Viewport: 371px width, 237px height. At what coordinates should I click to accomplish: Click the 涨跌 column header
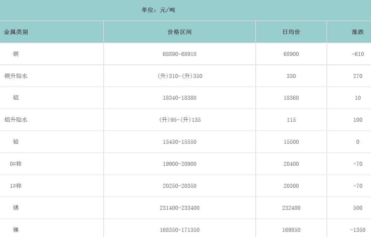pos(358,32)
